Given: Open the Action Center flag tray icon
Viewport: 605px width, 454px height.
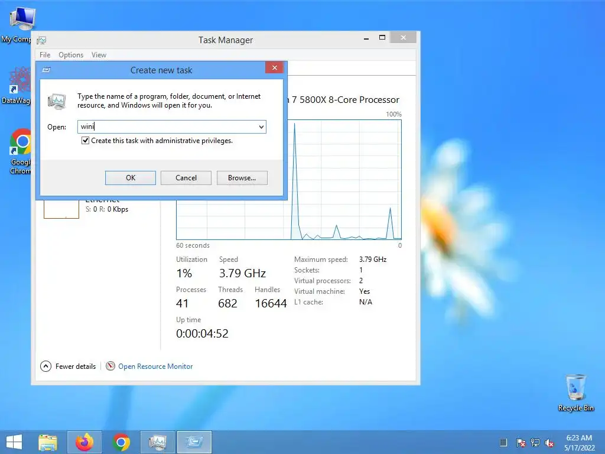Looking at the screenshot, I should coord(521,443).
